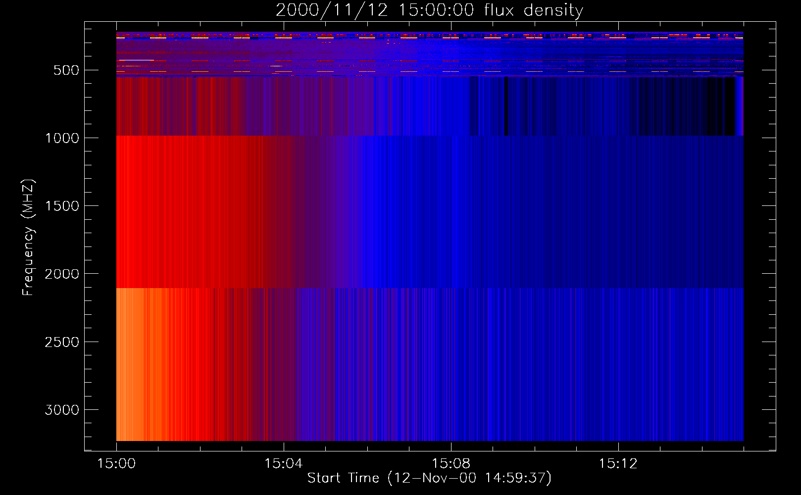
Task: Click the 500 frequency tick label
Action: click(66, 70)
